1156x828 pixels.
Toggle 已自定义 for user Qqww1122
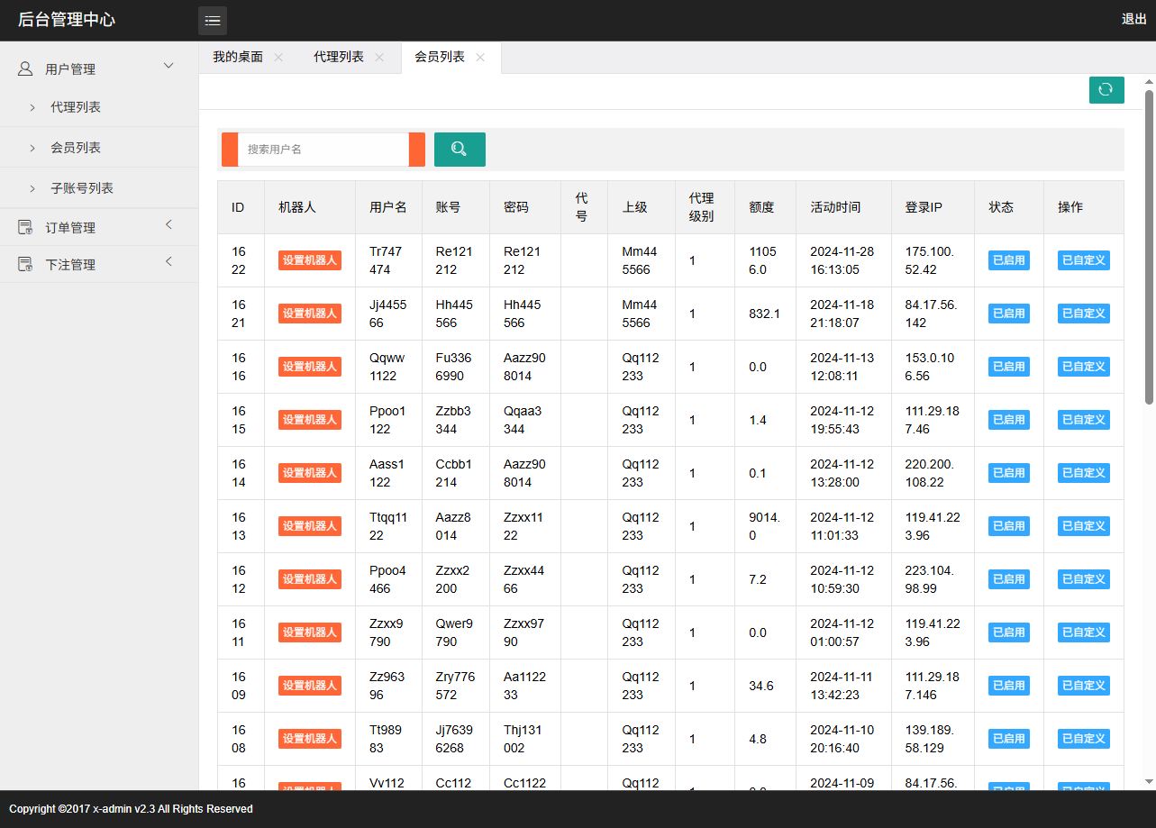click(x=1083, y=367)
